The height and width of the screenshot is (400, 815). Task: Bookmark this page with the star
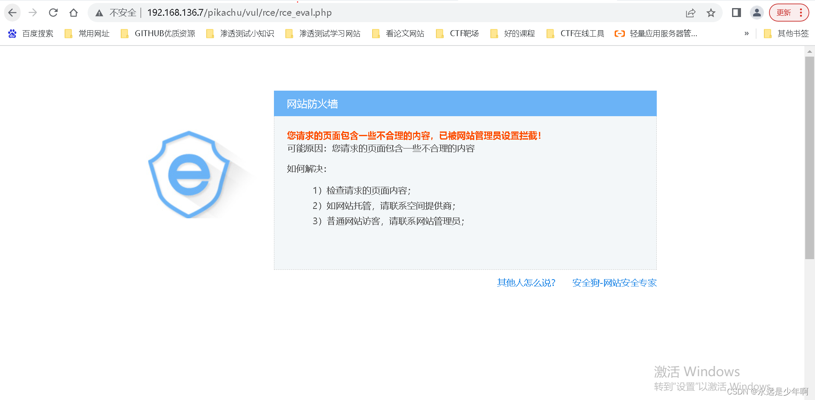coord(711,13)
